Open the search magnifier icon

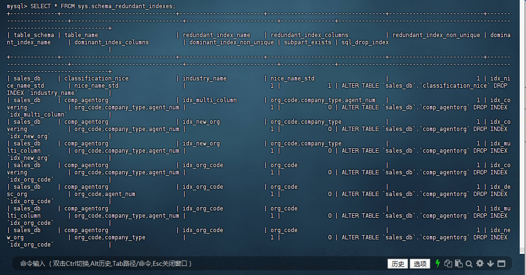coord(469,264)
